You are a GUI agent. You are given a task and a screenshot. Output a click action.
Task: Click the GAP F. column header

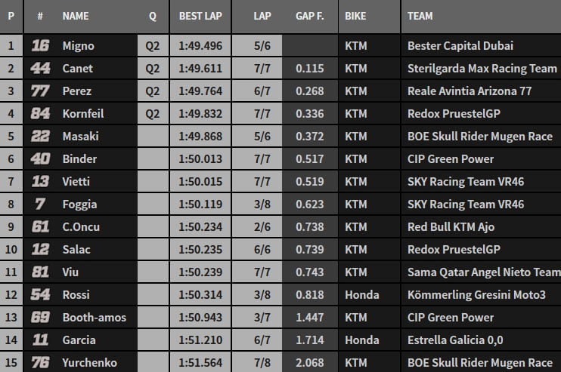coord(310,16)
